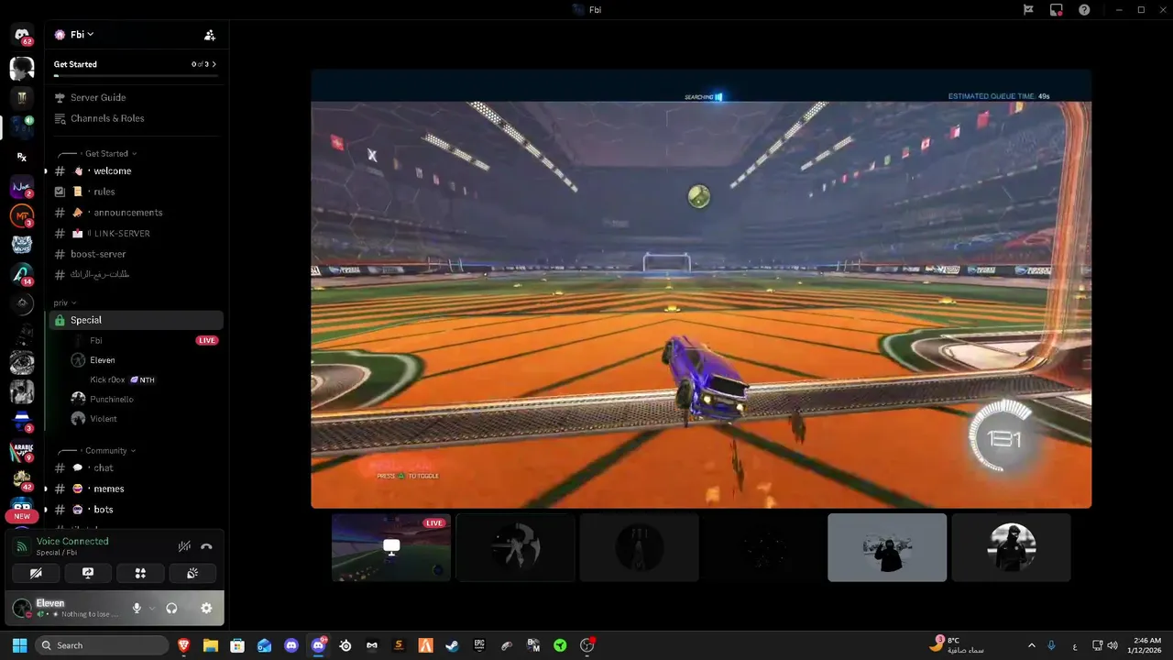
Task: Open Eleven's user profile avatar
Action: tap(22, 608)
